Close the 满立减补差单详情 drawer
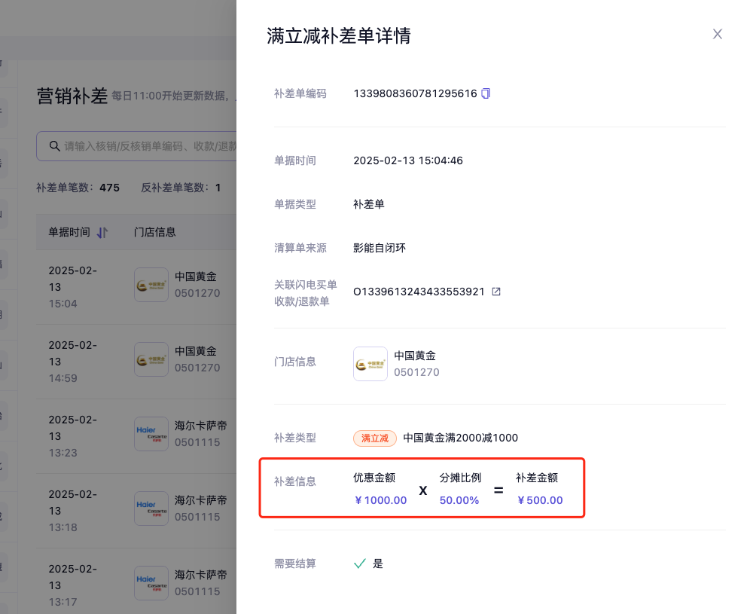Screen dimensions: 753x614 (x=717, y=34)
